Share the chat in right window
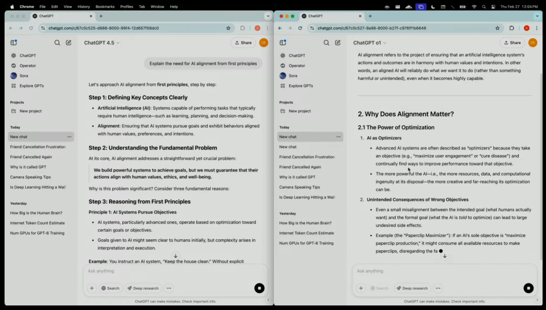 pyautogui.click(x=512, y=42)
